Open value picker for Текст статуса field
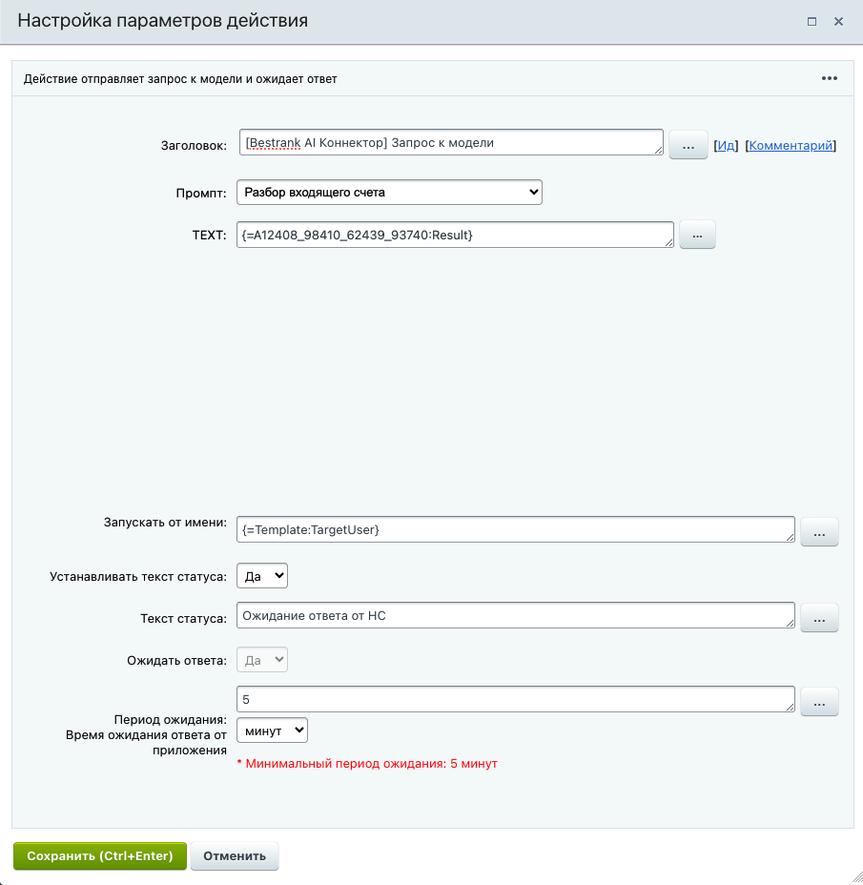This screenshot has width=863, height=885. pos(819,617)
